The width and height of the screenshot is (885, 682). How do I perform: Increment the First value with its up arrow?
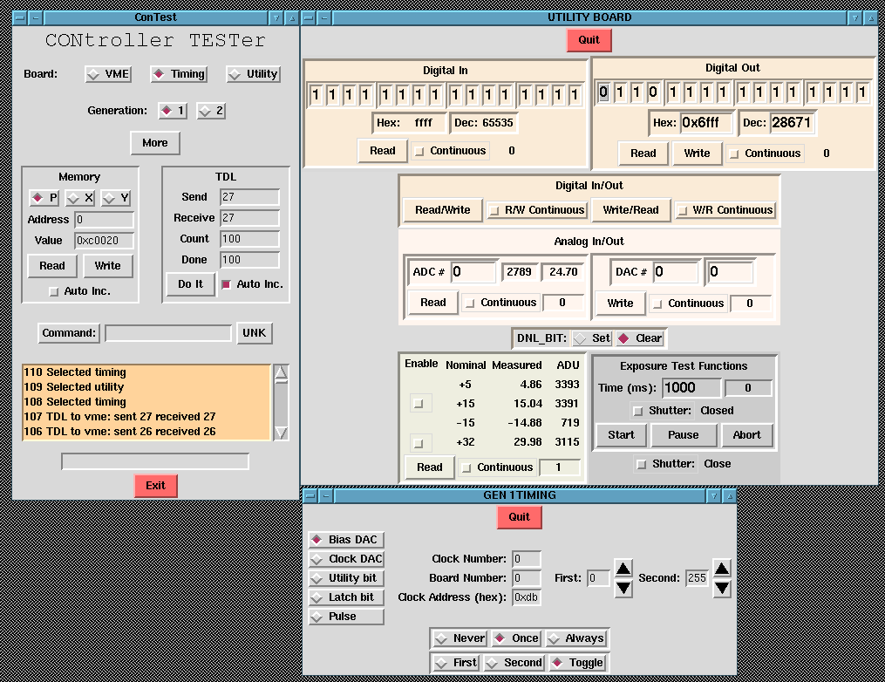tap(623, 570)
